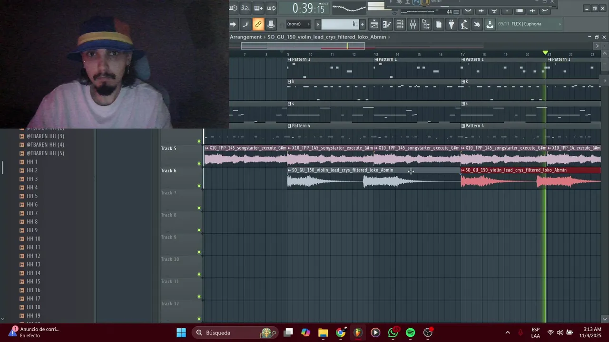Mute Track 5 with its green dot

(199, 163)
